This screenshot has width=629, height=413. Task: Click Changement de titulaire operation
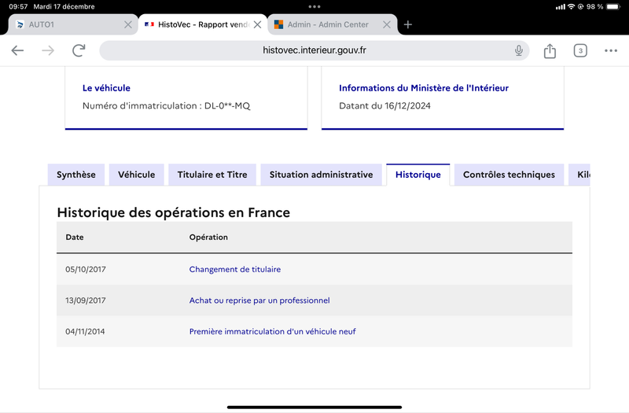234,269
